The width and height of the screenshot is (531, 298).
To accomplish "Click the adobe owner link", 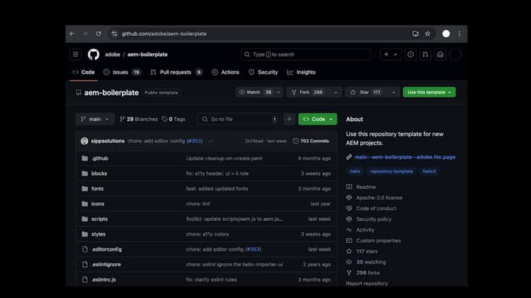I will click(x=113, y=55).
